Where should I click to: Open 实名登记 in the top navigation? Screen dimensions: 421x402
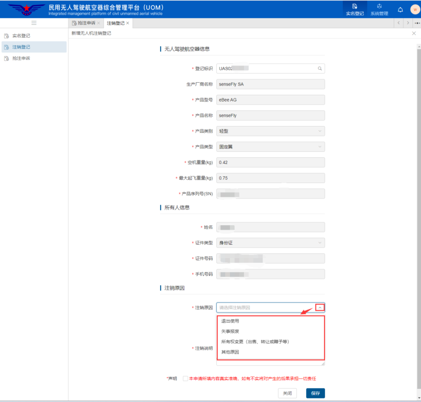point(355,9)
